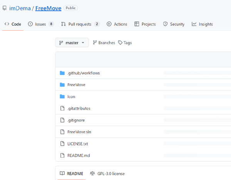Go to the Actions tab
The image size is (231, 180).
click(x=117, y=24)
